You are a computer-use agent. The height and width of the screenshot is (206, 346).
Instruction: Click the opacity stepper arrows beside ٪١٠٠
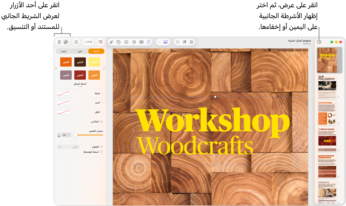(59, 135)
